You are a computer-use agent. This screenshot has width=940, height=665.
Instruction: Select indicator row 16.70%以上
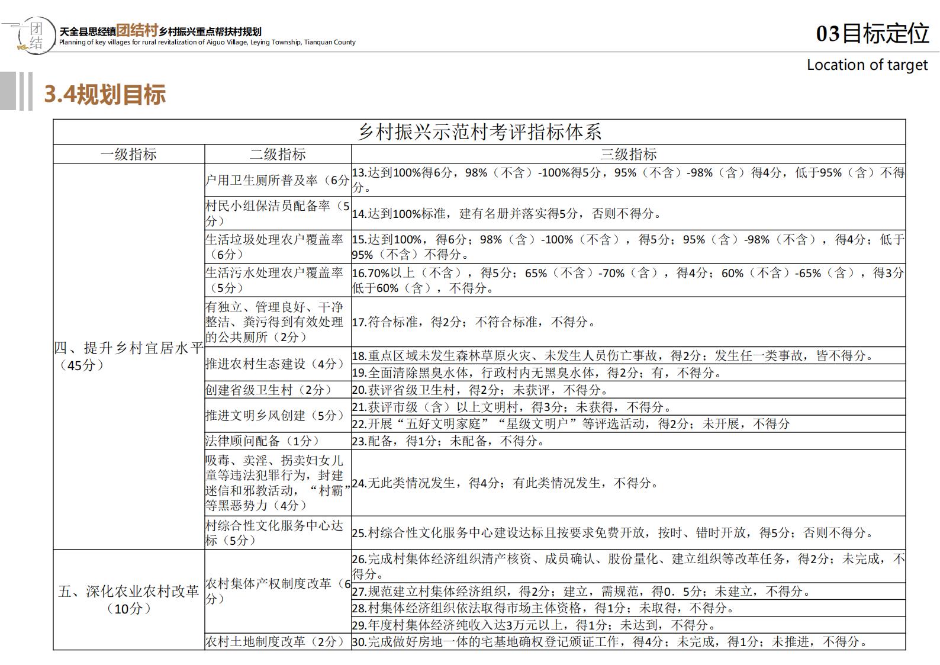[629, 280]
